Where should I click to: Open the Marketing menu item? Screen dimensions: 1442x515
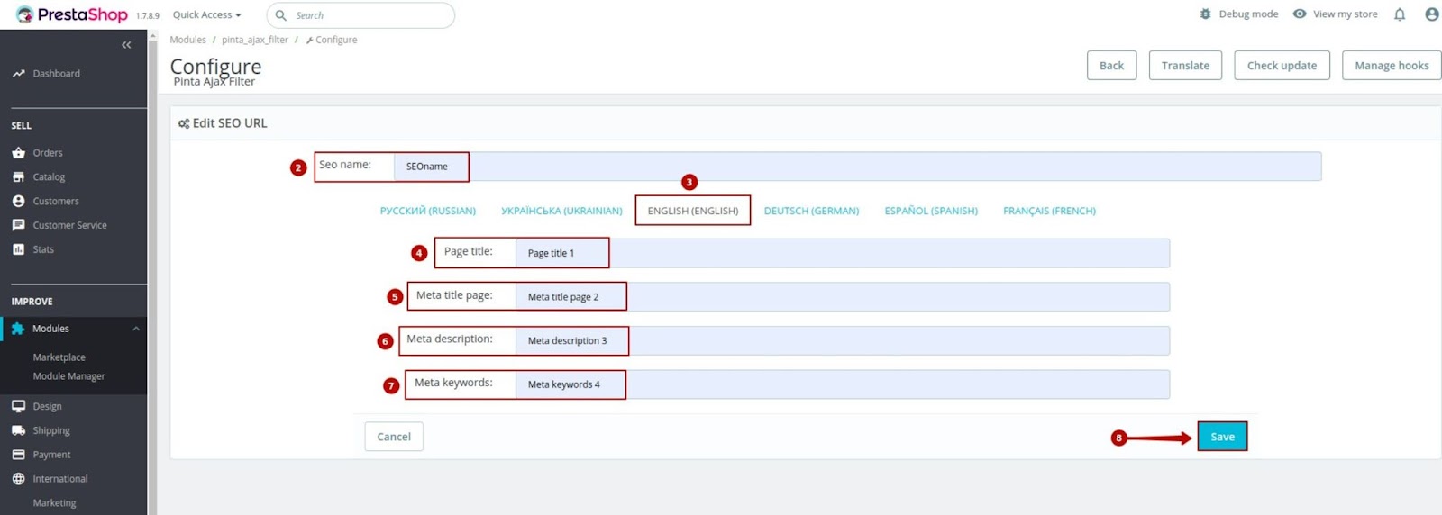55,503
